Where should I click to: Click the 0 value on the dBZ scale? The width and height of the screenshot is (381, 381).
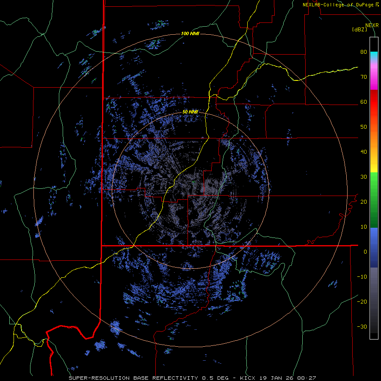365,252
